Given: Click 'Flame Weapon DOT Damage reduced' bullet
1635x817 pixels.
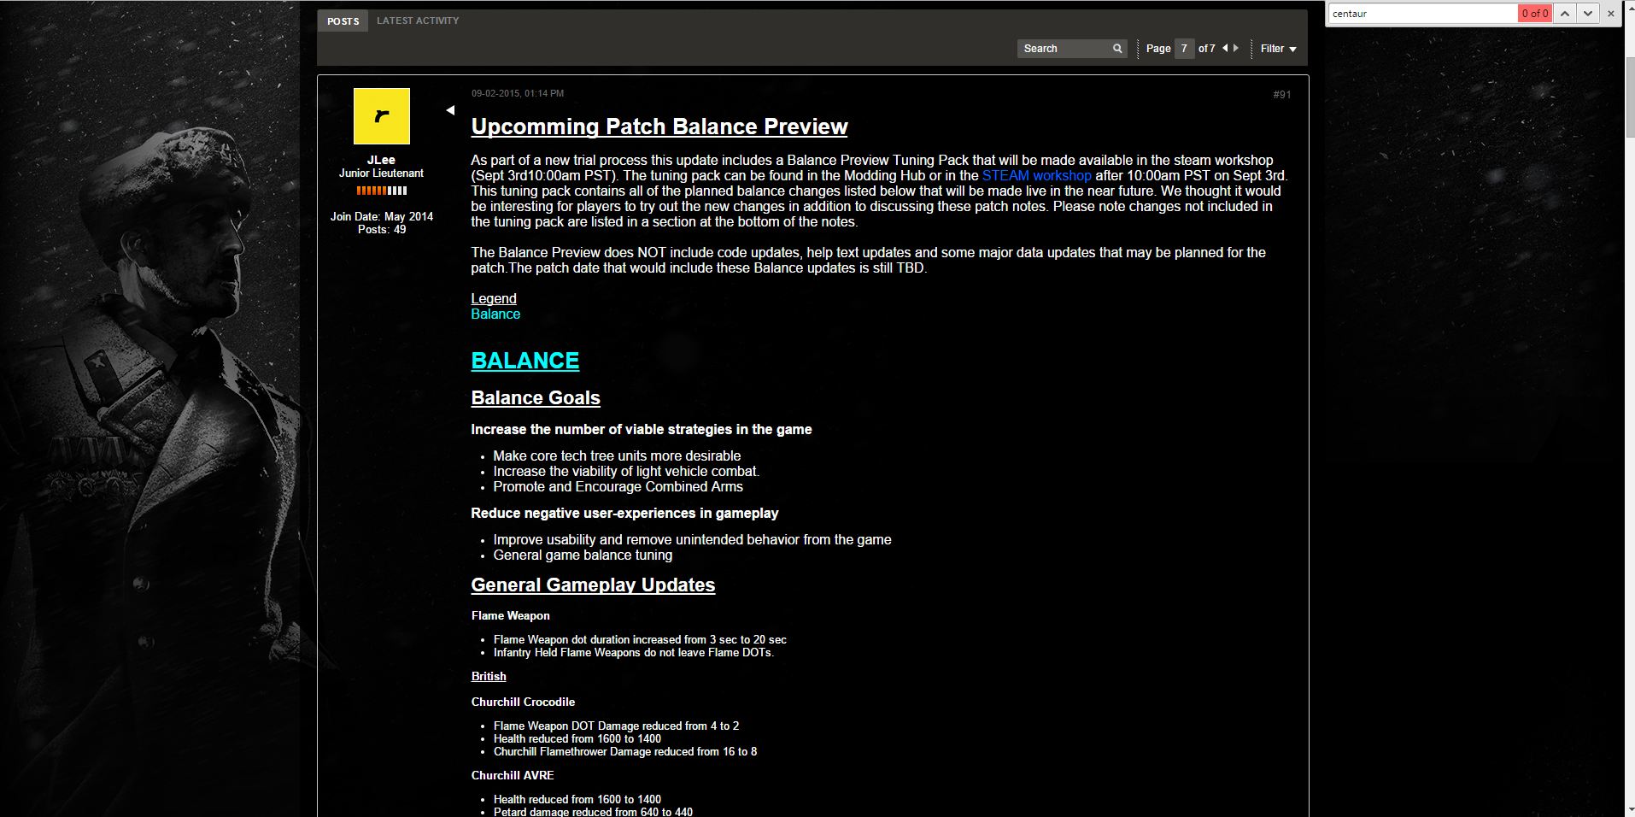Looking at the screenshot, I should pos(616,726).
